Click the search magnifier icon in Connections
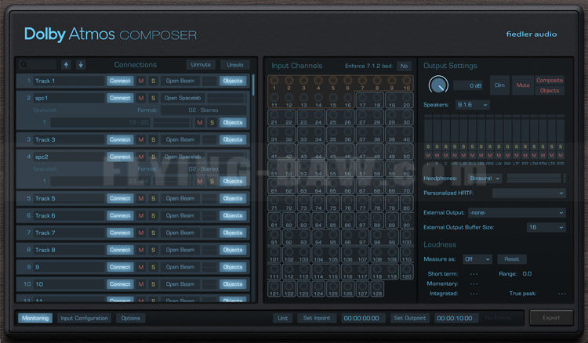 (x=24, y=65)
